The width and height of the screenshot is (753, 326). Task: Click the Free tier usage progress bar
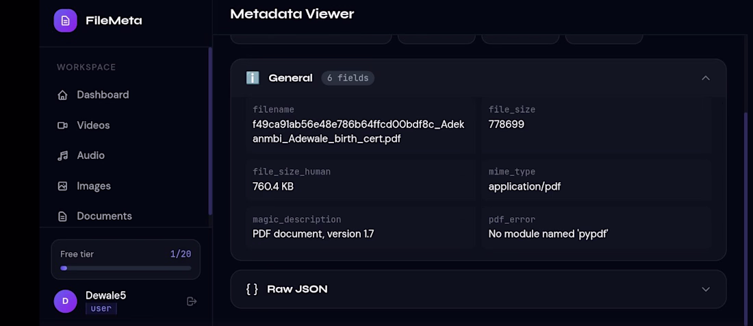(x=125, y=268)
